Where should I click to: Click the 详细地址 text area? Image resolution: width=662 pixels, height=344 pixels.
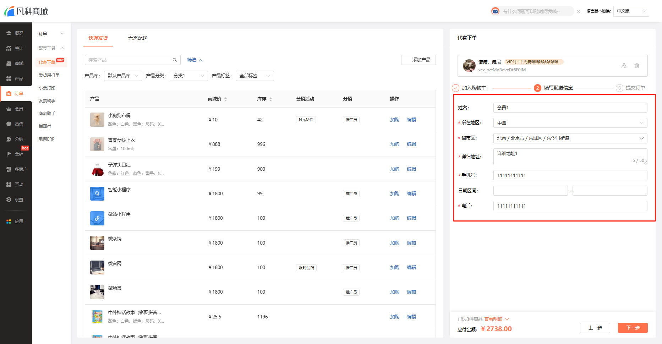(x=570, y=157)
